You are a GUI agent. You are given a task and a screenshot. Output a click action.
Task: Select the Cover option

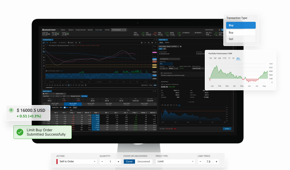coord(129,161)
